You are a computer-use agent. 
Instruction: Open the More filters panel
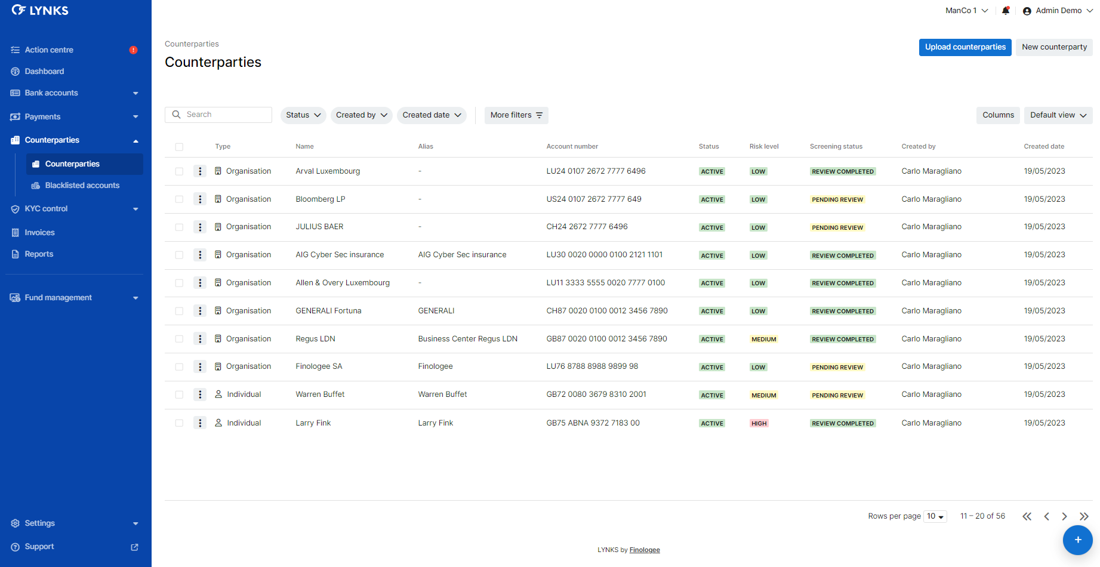(516, 115)
